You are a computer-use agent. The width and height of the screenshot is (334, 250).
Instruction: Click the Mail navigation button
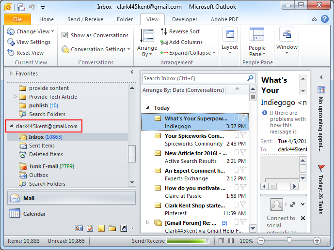[71, 198]
